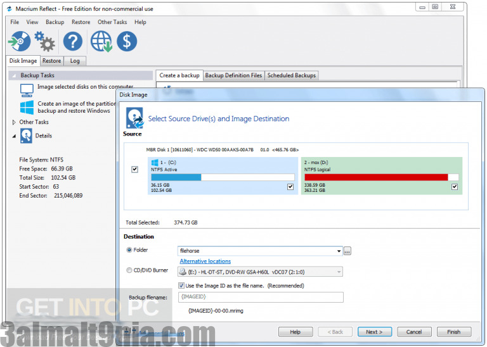Click the MBR Disk 1 WDC header text

tap(222, 150)
